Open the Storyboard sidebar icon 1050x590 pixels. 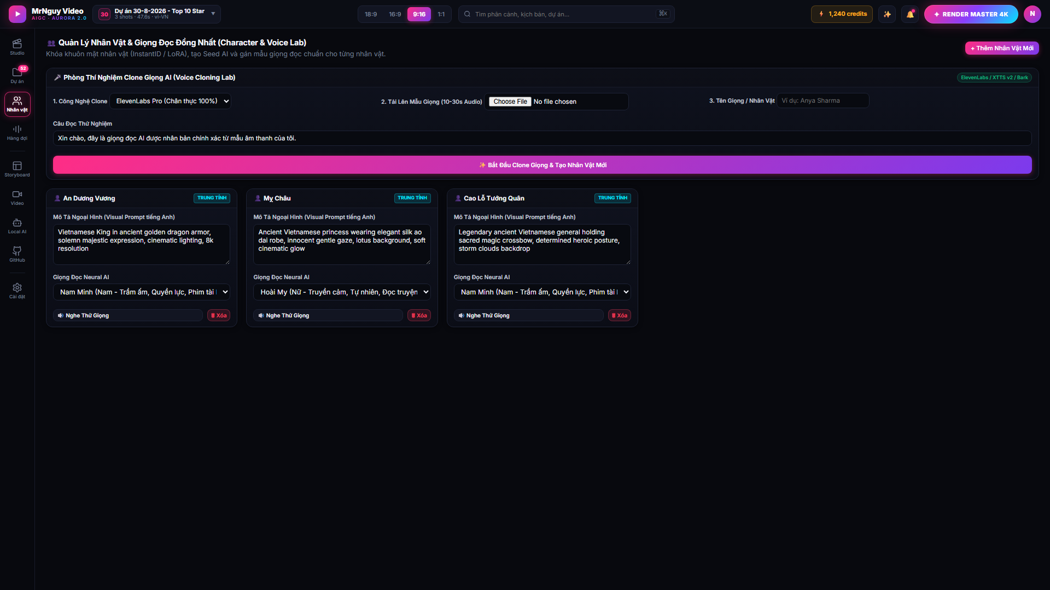tap(17, 169)
